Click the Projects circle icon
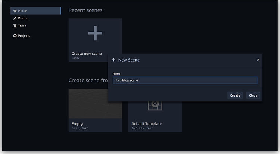 pos(15,36)
